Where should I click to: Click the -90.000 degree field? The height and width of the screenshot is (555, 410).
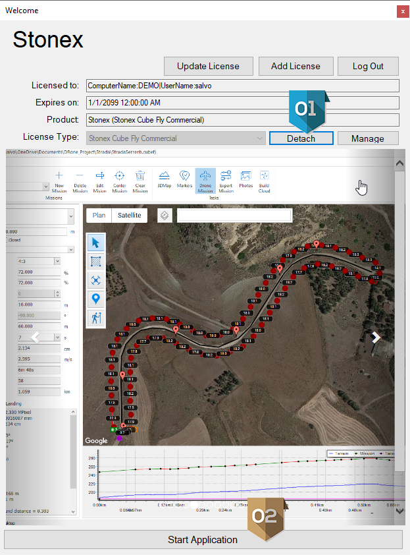[39, 315]
